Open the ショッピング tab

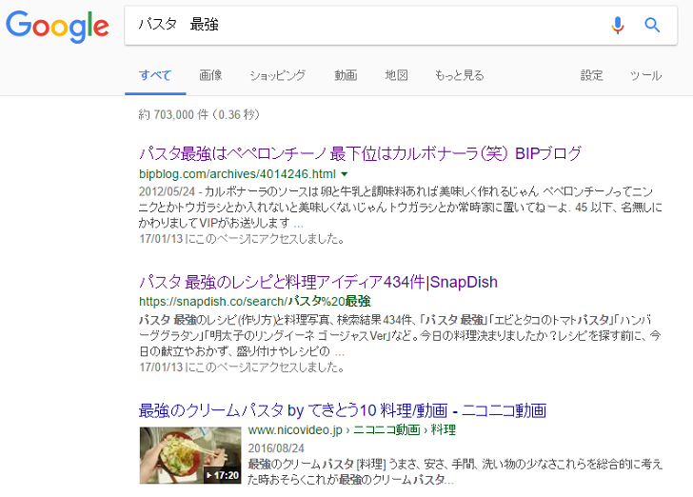point(278,75)
